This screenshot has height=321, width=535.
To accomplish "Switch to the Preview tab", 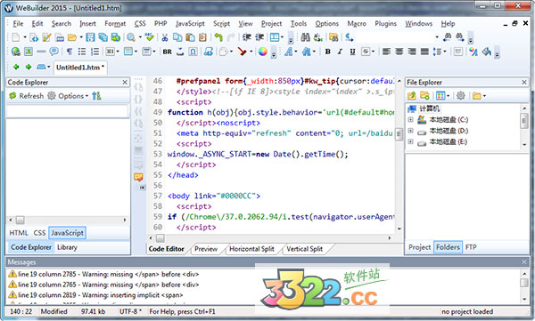I will [206, 249].
